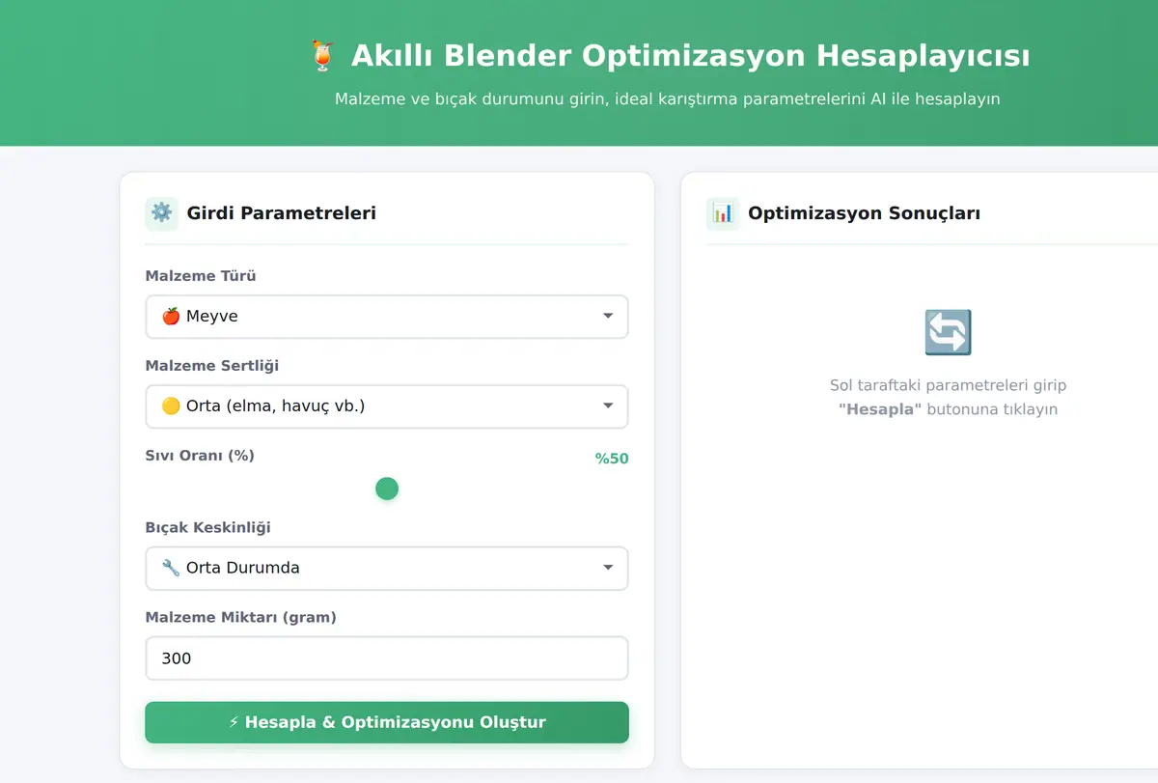Viewport: 1158px width, 783px height.
Task: Click the cocktail icon in the header
Action: point(322,56)
